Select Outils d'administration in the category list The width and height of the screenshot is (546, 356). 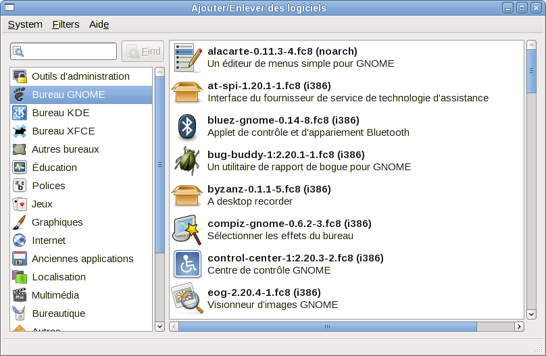[80, 76]
